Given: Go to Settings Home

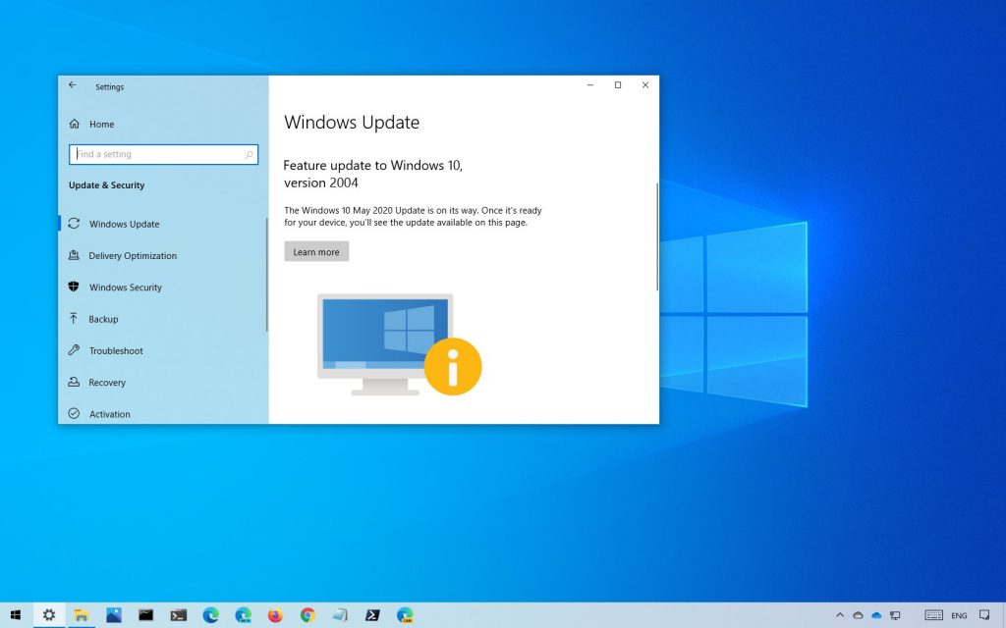Looking at the screenshot, I should coord(101,125).
